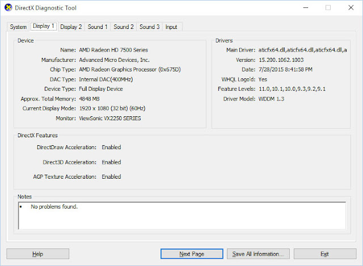
Task: Click AGP Texture Acceleration 'Enabled' value
Action: [x=111, y=176]
